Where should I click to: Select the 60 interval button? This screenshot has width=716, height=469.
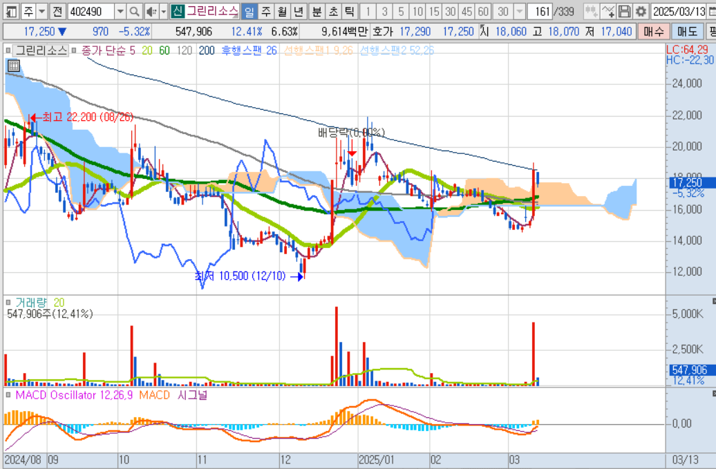483,11
